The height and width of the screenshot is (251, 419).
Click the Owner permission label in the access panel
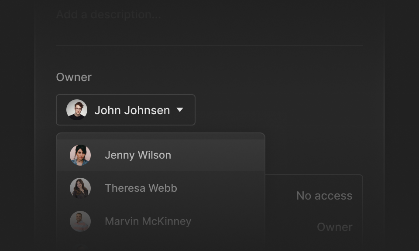pyautogui.click(x=335, y=227)
